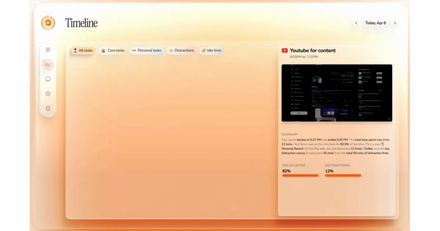
Task: Show only Distractions
Action: [181, 50]
